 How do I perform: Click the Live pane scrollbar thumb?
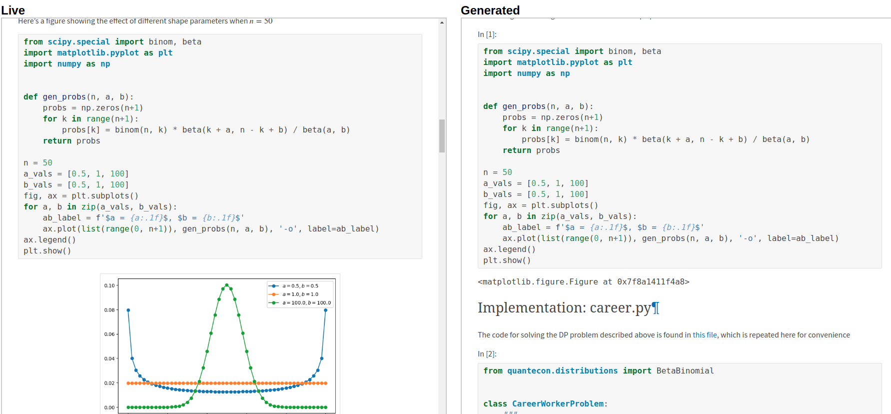coord(442,135)
